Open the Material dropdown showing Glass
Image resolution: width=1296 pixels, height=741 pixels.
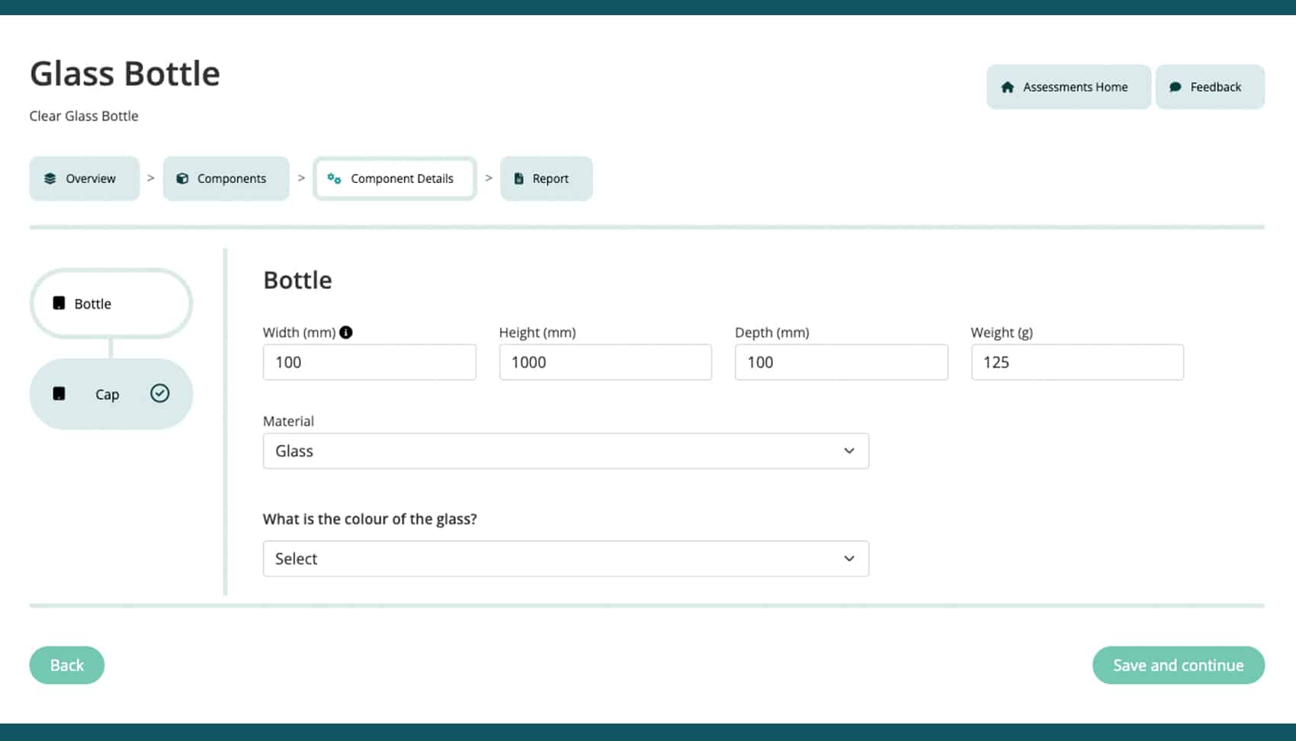click(565, 451)
